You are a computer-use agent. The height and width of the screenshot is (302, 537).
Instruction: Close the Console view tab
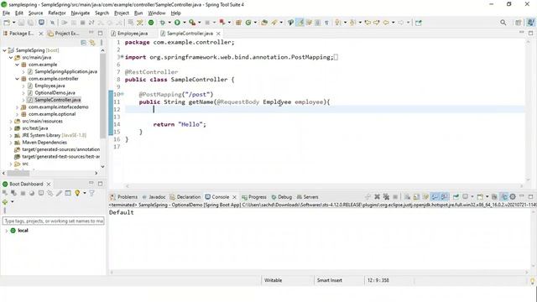[235, 197]
